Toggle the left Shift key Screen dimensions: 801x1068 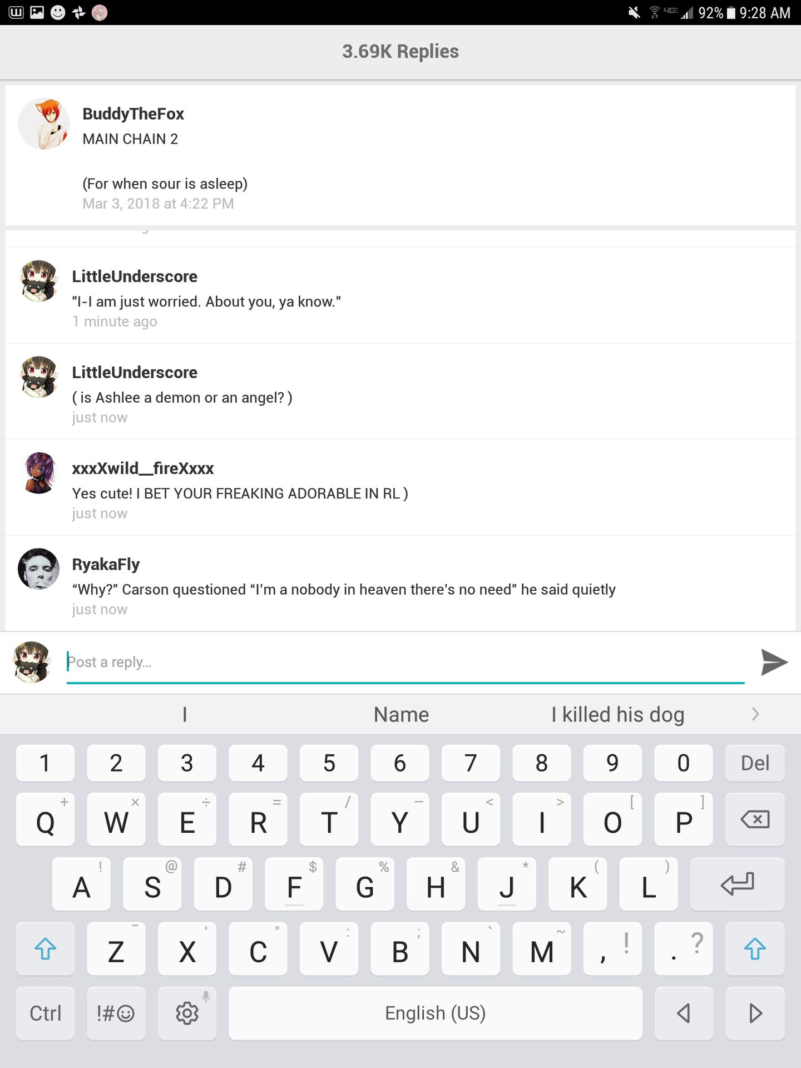tap(45, 948)
